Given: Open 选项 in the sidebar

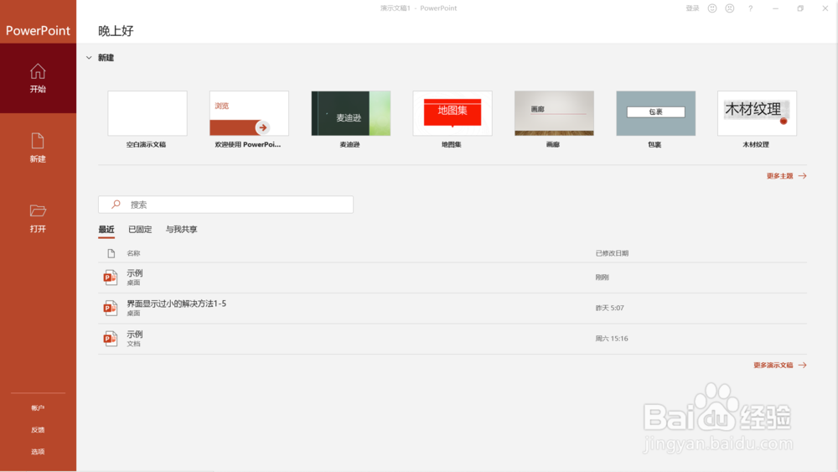Looking at the screenshot, I should coord(38,452).
